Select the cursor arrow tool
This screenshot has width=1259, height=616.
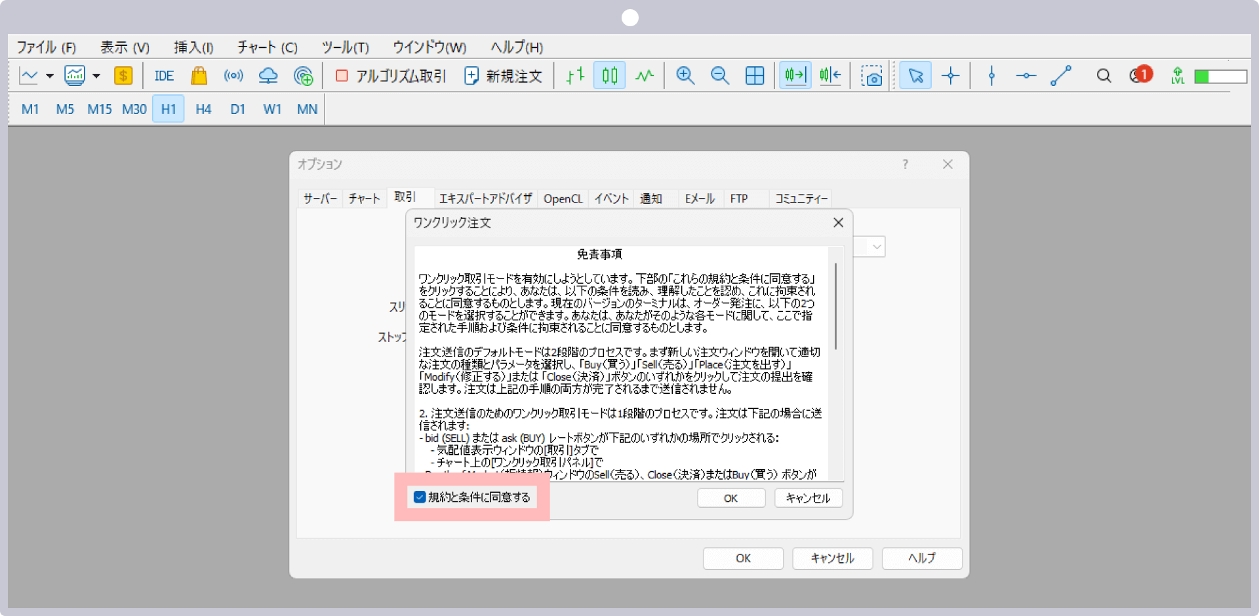coord(915,76)
